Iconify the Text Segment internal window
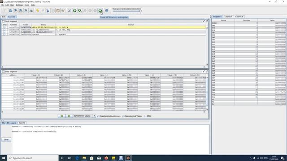Image resolution: width=287 pixels, height=161 pixels. point(204,21)
